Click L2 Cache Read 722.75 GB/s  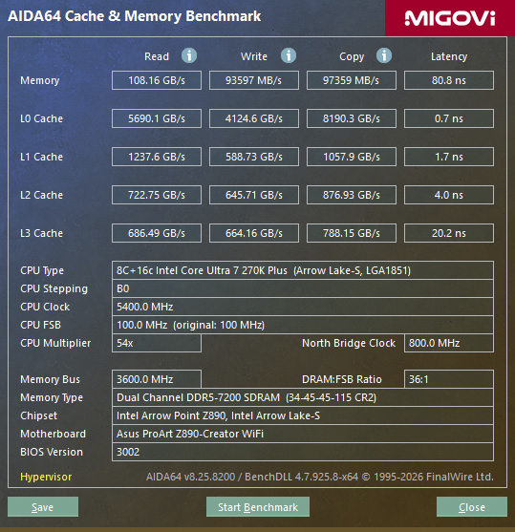pos(157,195)
